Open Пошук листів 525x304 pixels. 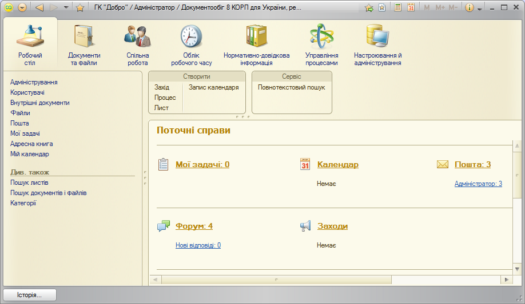tap(29, 183)
